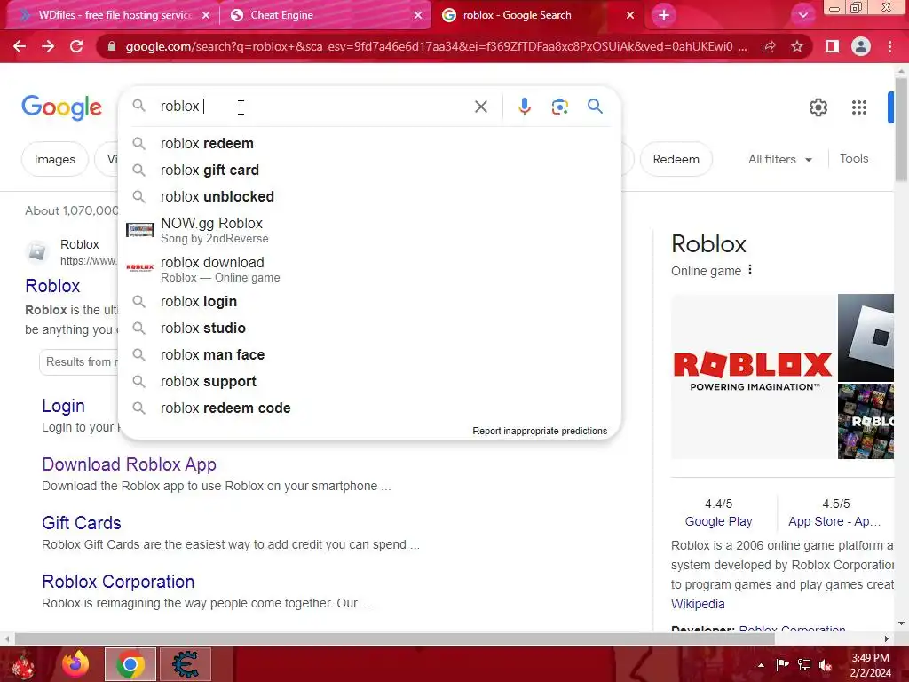Open the grey Roblox logo thumbnail
This screenshot has width=909, height=682.
[866, 337]
